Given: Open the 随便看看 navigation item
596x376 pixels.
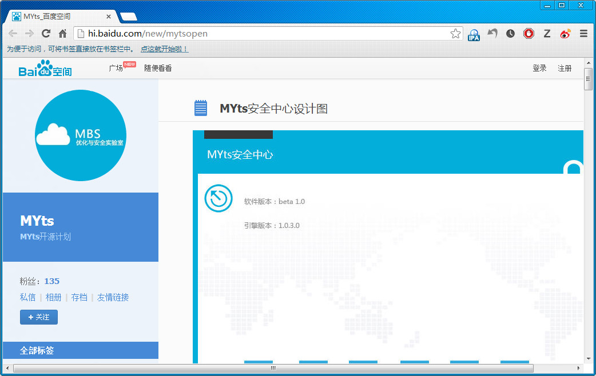Looking at the screenshot, I should click(158, 68).
